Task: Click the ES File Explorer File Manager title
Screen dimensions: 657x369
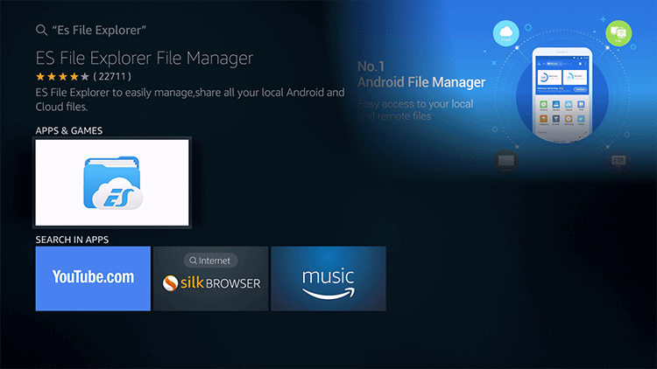Action: point(145,58)
